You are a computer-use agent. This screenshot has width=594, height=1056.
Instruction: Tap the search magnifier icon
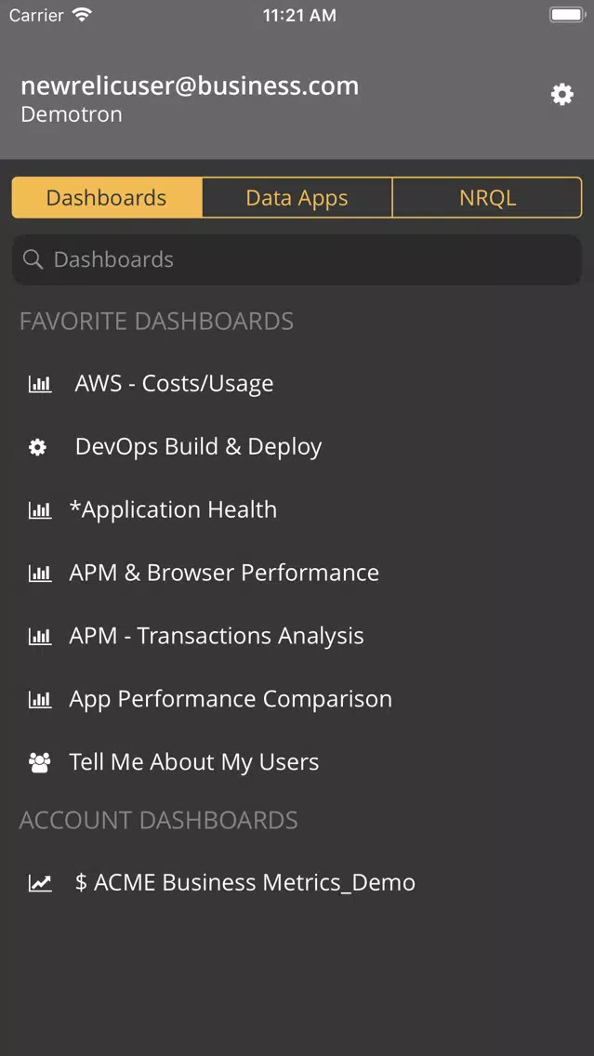click(x=33, y=259)
